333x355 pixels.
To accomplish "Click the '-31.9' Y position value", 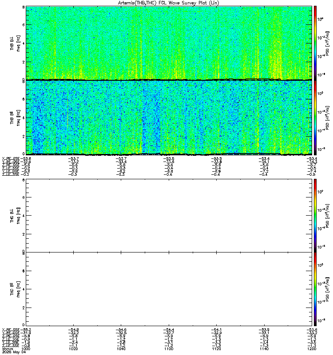I will pos(26,333).
